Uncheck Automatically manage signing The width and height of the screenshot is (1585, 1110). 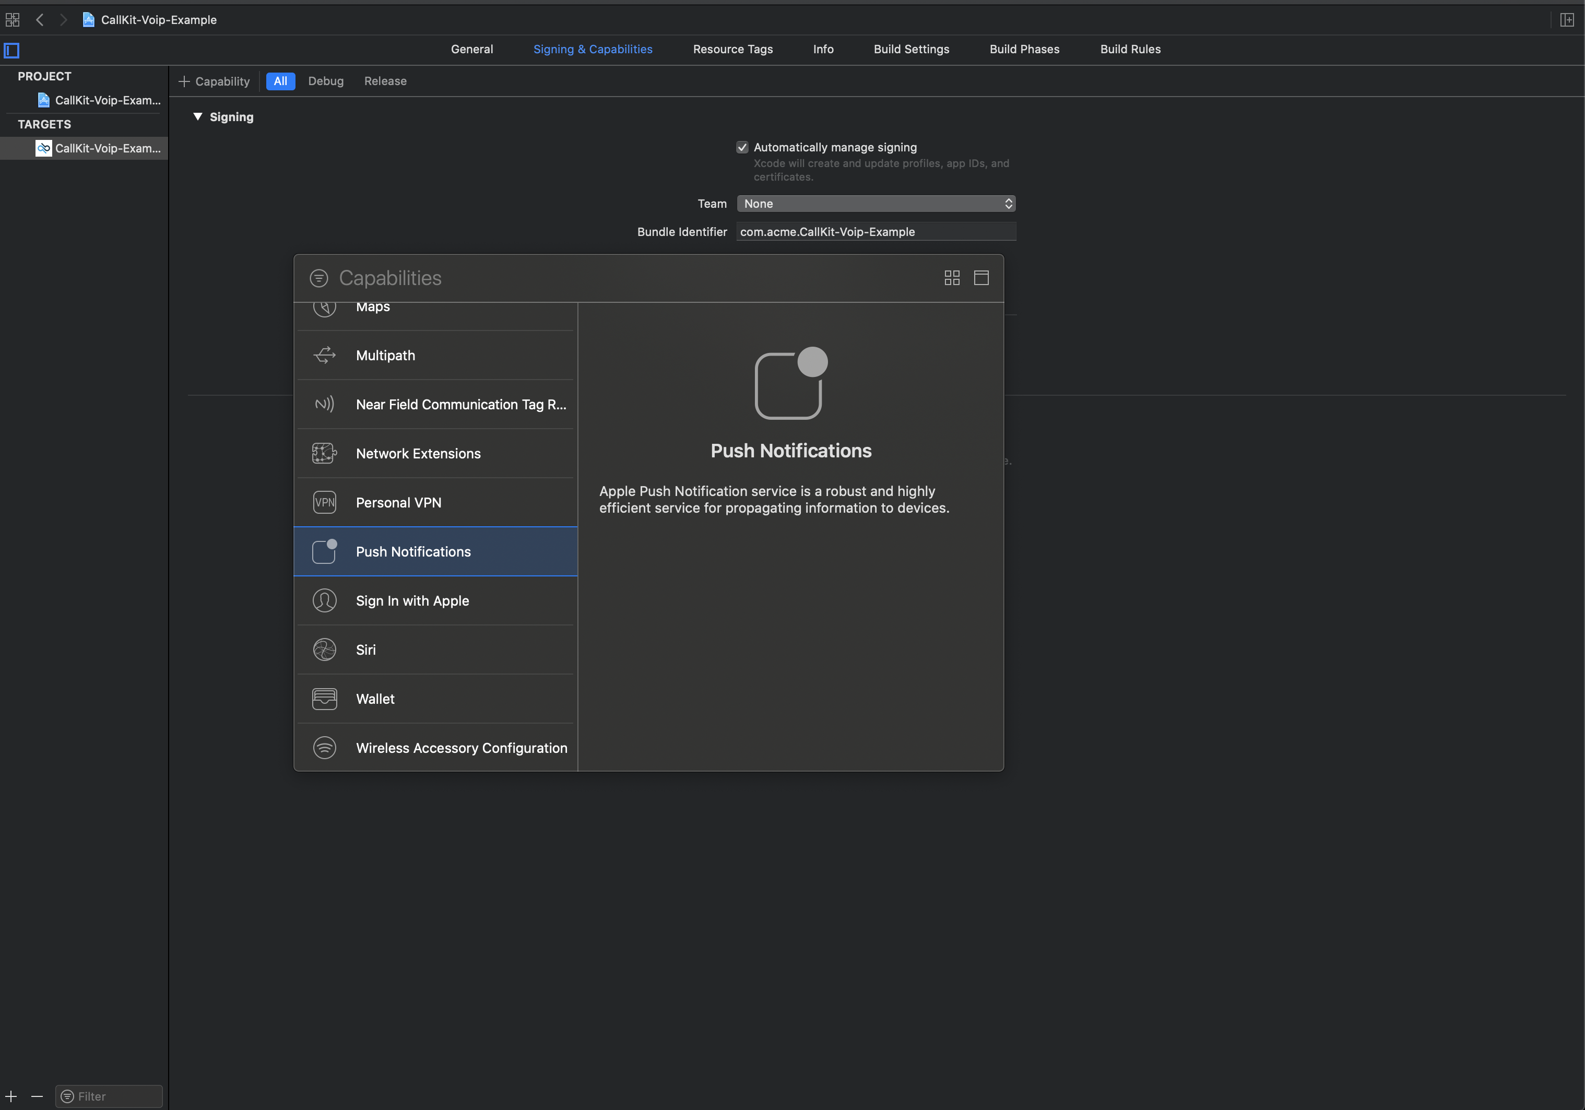(742, 148)
